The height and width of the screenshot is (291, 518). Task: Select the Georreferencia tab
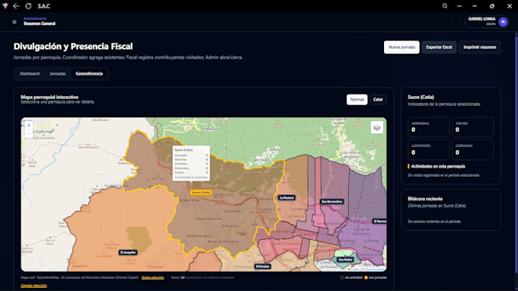pyautogui.click(x=89, y=74)
